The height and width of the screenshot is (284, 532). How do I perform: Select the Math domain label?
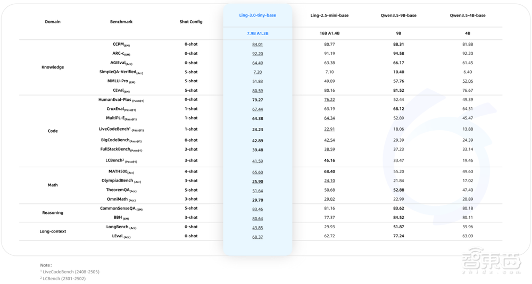coord(53,185)
